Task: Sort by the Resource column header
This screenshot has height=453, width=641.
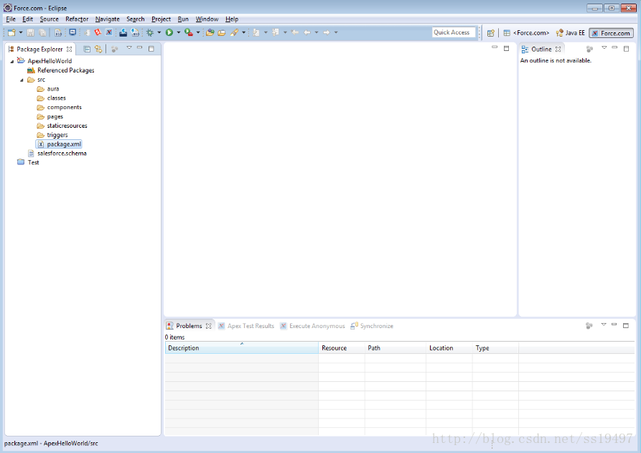Action: pos(342,348)
